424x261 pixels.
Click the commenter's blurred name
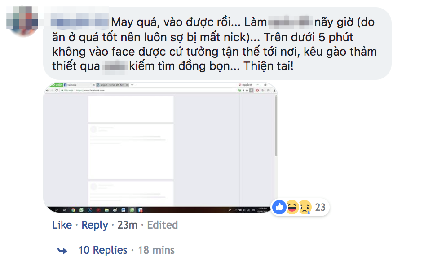[x=80, y=22]
